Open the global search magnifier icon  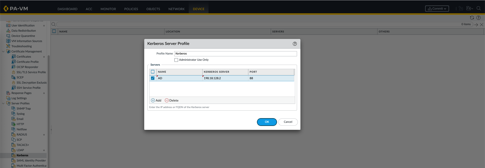[x=478, y=9]
